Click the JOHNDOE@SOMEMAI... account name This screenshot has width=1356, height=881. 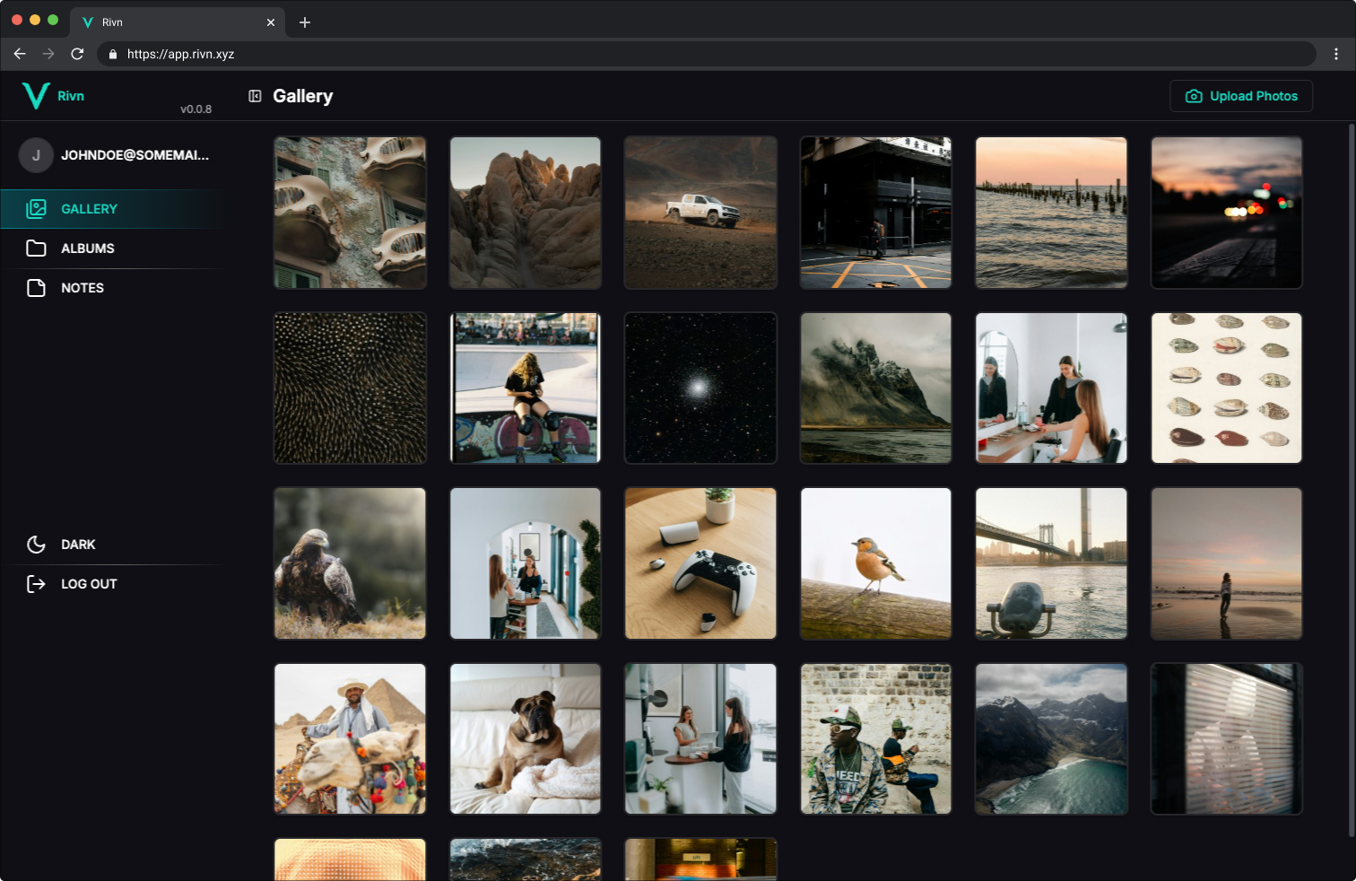pyautogui.click(x=135, y=155)
